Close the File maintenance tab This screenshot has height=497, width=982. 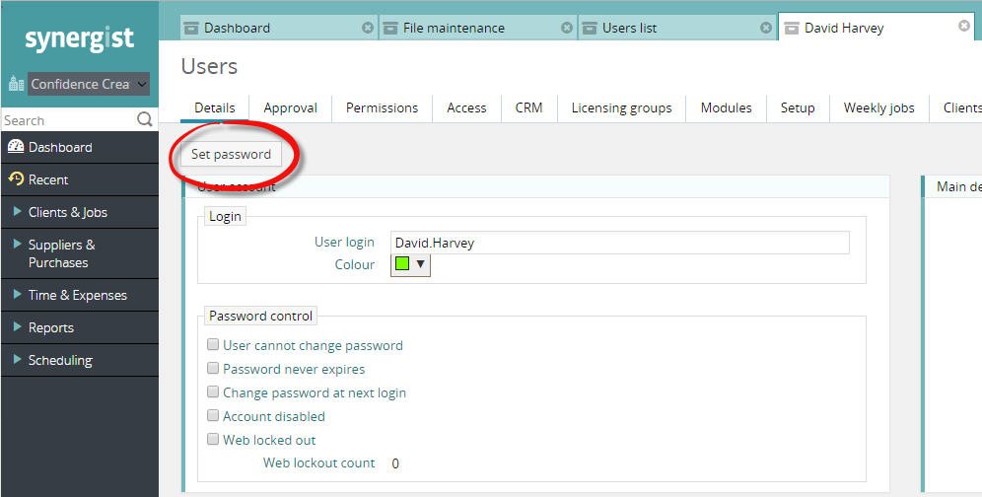pos(567,28)
